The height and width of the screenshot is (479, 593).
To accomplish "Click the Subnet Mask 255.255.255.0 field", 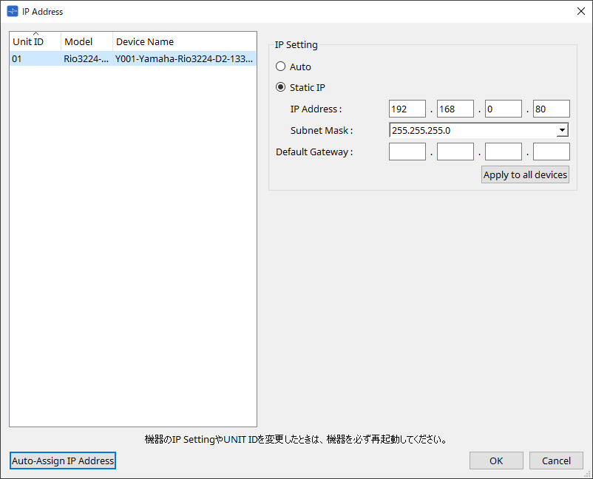I will [x=472, y=131].
